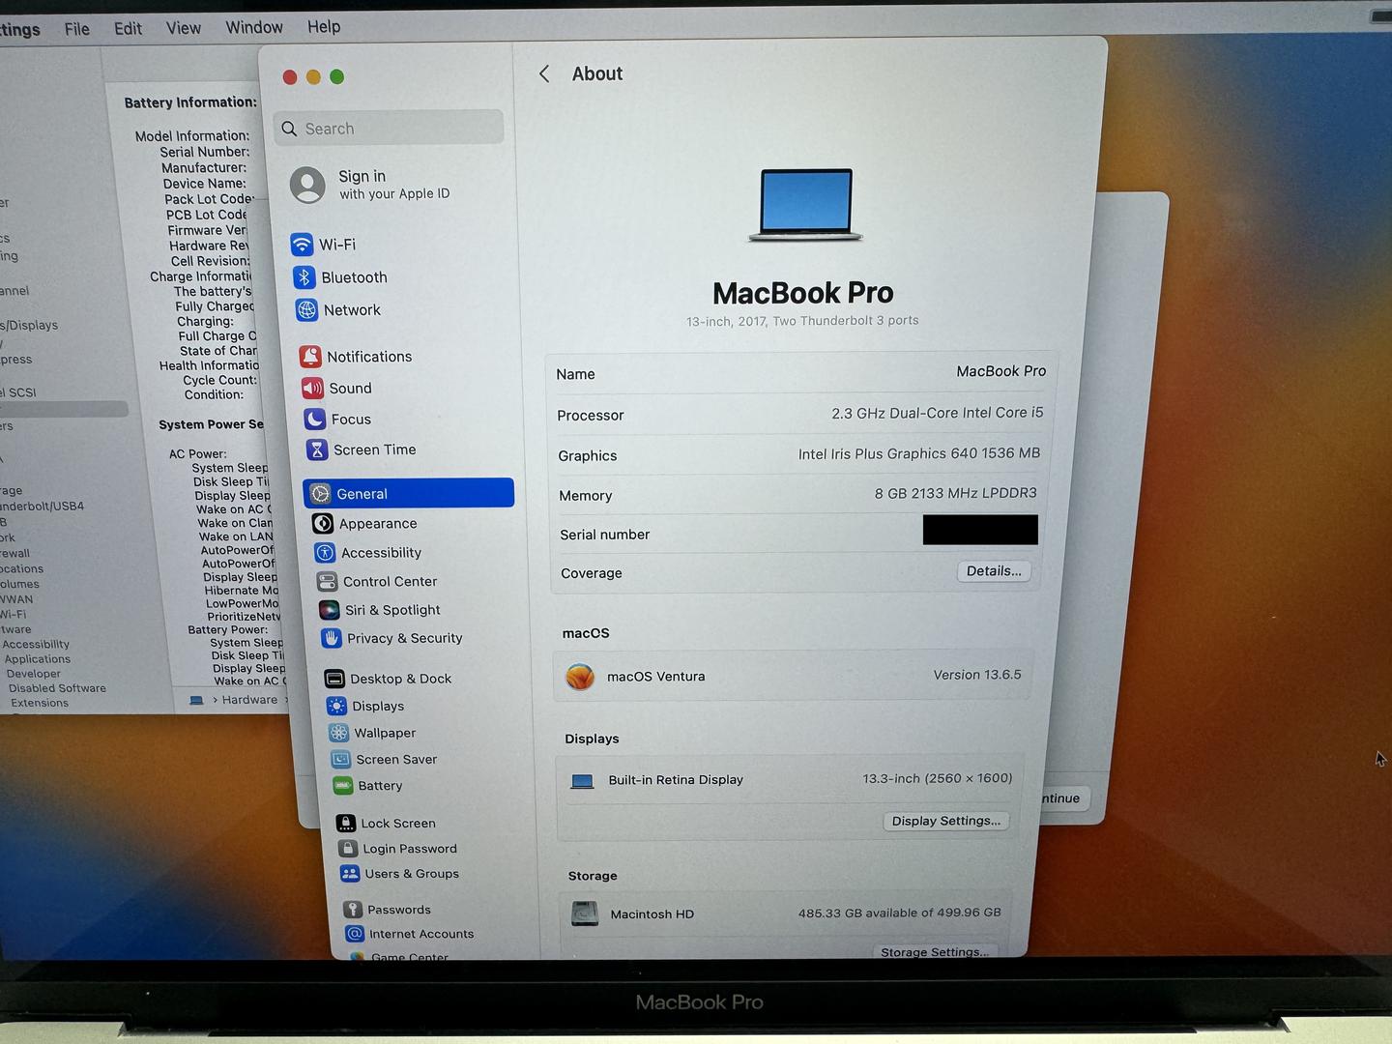Viewport: 1392px width, 1044px height.
Task: Click the storage available text
Action: coord(900,913)
